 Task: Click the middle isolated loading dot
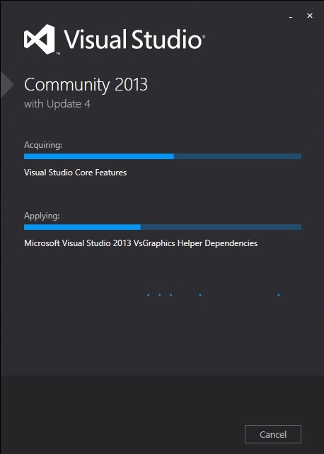(x=200, y=295)
